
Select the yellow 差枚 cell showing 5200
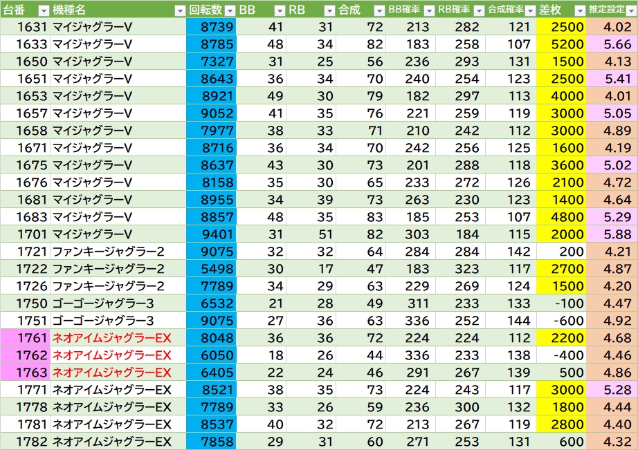[x=561, y=44]
